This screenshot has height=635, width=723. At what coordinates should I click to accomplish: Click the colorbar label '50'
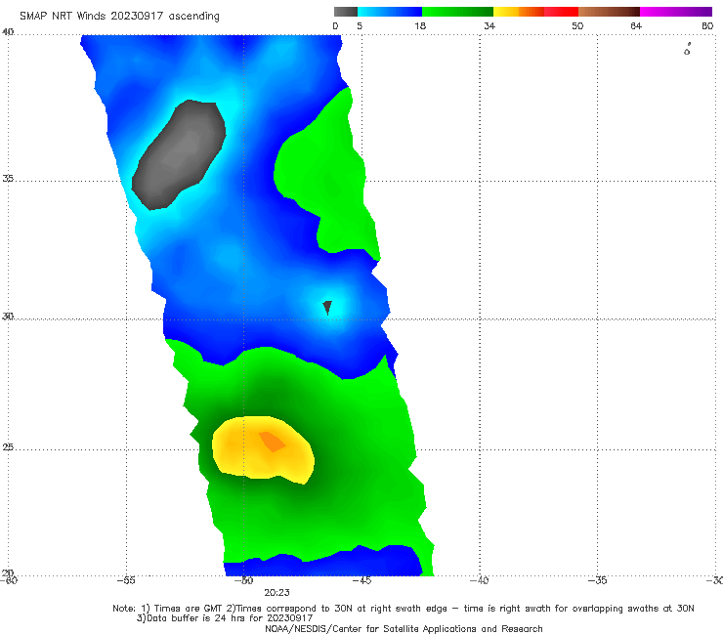(x=577, y=26)
